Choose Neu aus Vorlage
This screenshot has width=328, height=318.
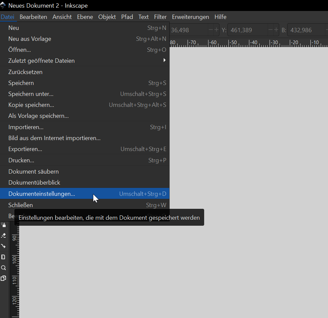85,39
